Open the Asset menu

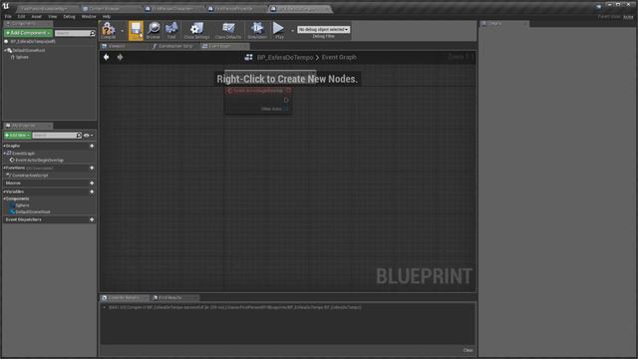pos(36,17)
